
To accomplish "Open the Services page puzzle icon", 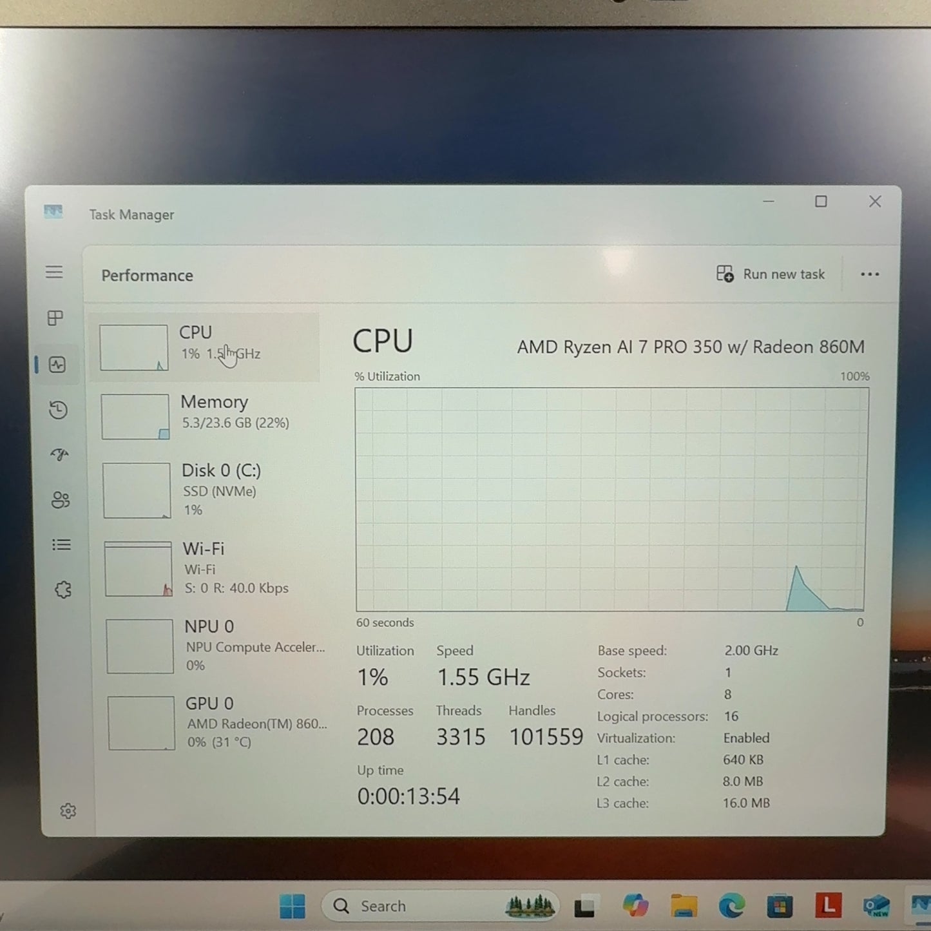I will 63,590.
